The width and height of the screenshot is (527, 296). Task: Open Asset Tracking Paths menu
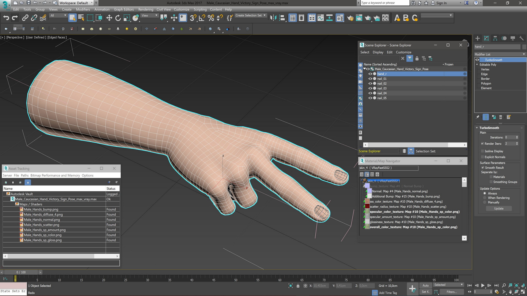25,175
